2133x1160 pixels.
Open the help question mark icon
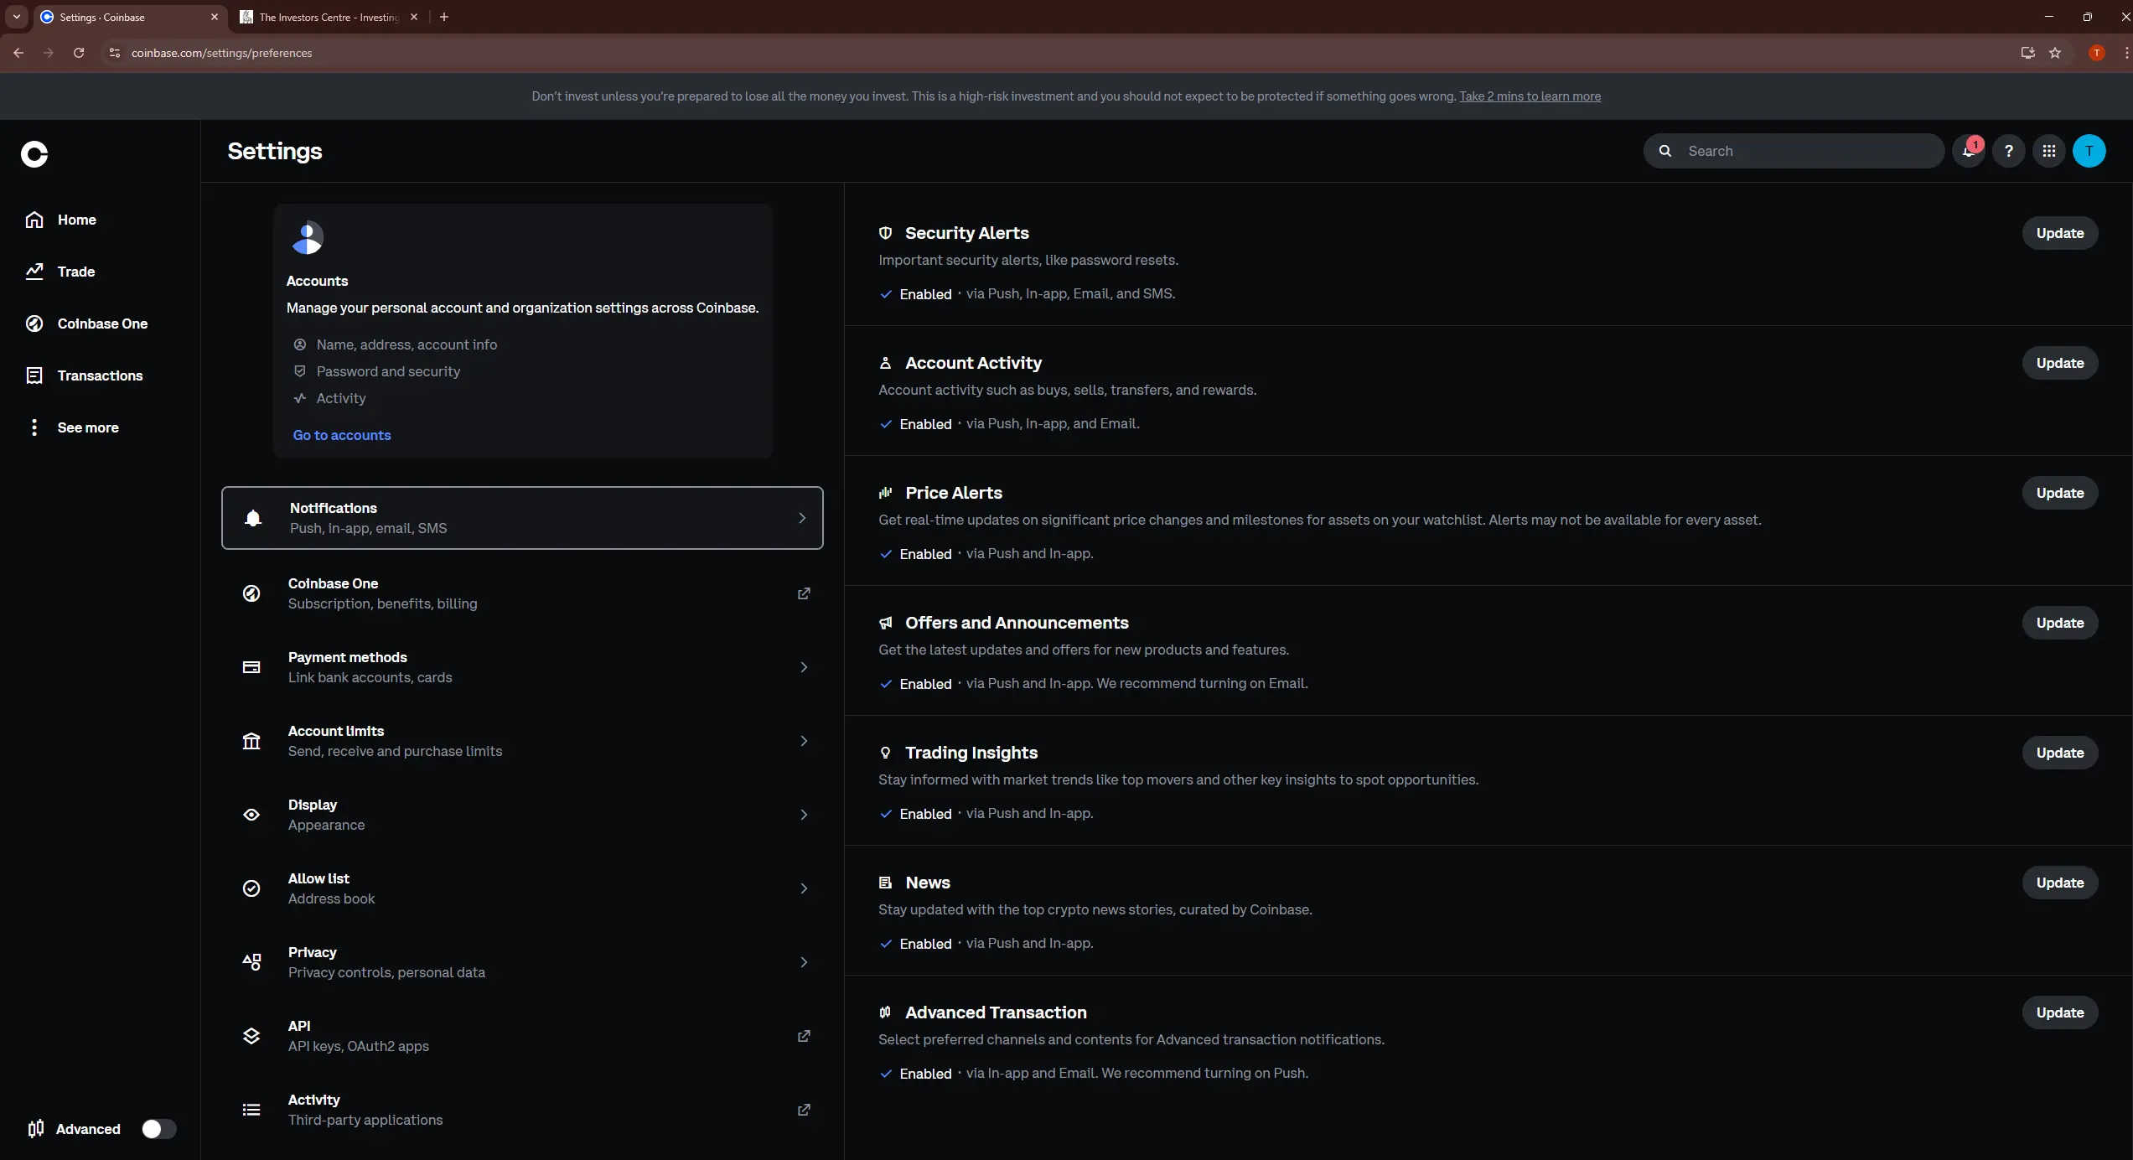pyautogui.click(x=2008, y=151)
